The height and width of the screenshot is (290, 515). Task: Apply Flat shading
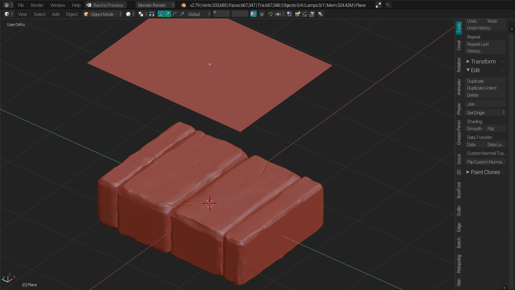pyautogui.click(x=495, y=129)
